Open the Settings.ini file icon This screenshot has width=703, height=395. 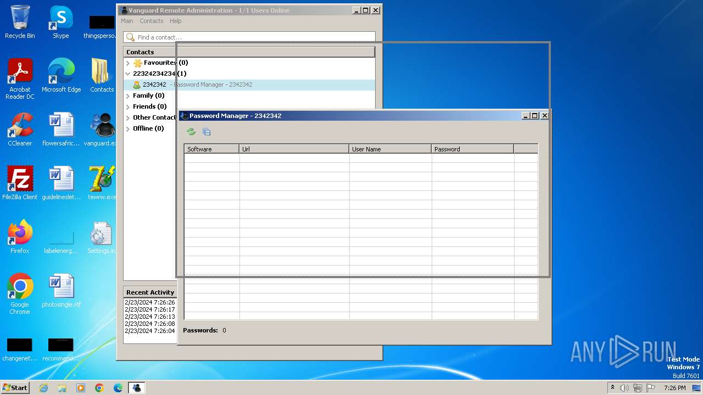tap(102, 237)
